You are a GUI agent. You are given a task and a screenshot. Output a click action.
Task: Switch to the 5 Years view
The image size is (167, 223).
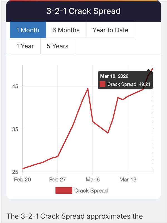click(x=58, y=46)
